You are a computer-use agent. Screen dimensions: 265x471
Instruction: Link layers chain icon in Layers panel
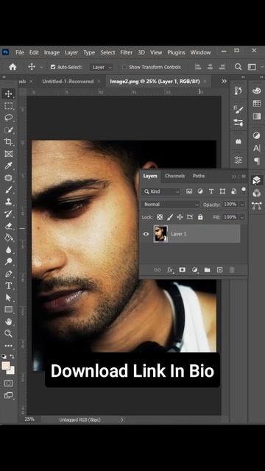157,270
